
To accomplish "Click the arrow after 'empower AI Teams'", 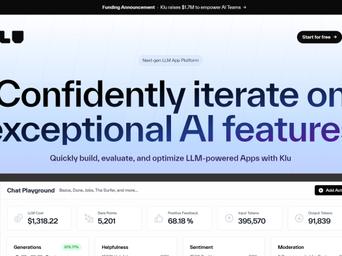I will click(244, 7).
